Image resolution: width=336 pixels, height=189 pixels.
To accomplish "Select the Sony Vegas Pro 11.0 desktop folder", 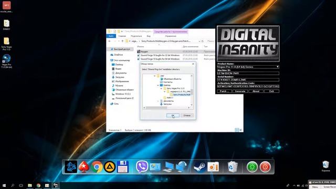I will [x=6, y=44].
